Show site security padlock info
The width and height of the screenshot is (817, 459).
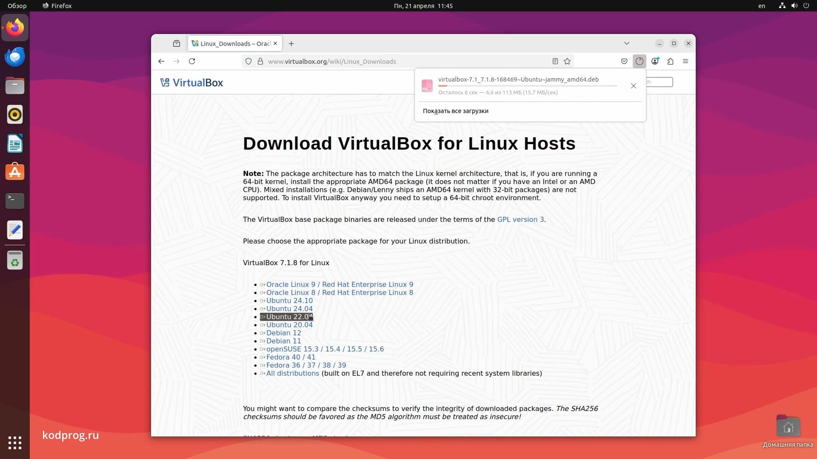point(260,61)
